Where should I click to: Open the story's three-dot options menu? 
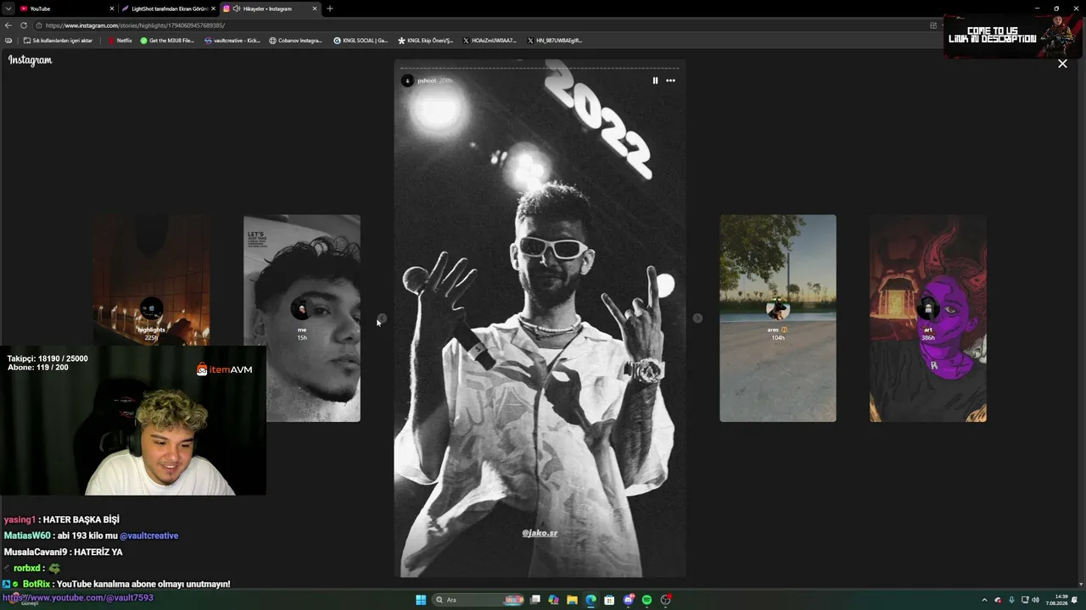[670, 80]
